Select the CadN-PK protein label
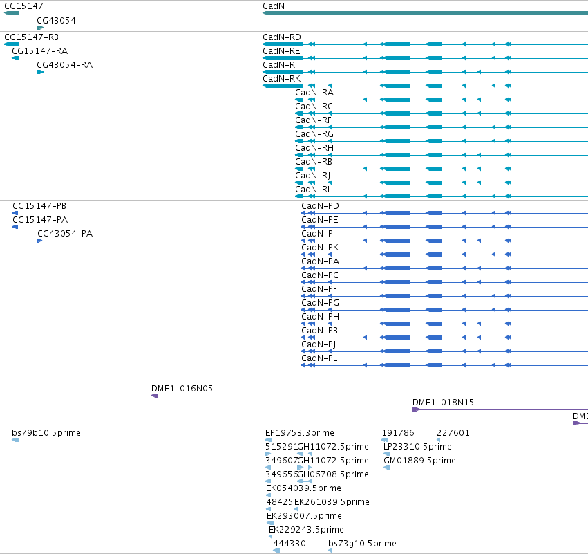 320,248
